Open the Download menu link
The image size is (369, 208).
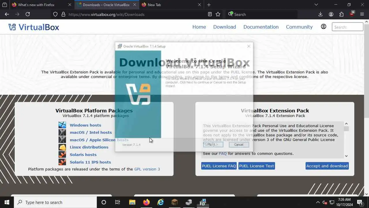click(x=225, y=27)
